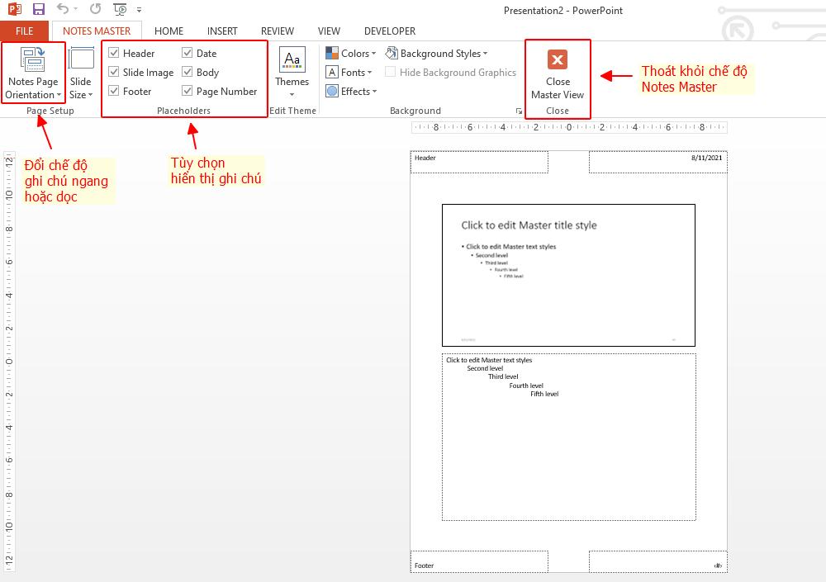Click the PowerPoint app icon in title bar

coord(14,9)
